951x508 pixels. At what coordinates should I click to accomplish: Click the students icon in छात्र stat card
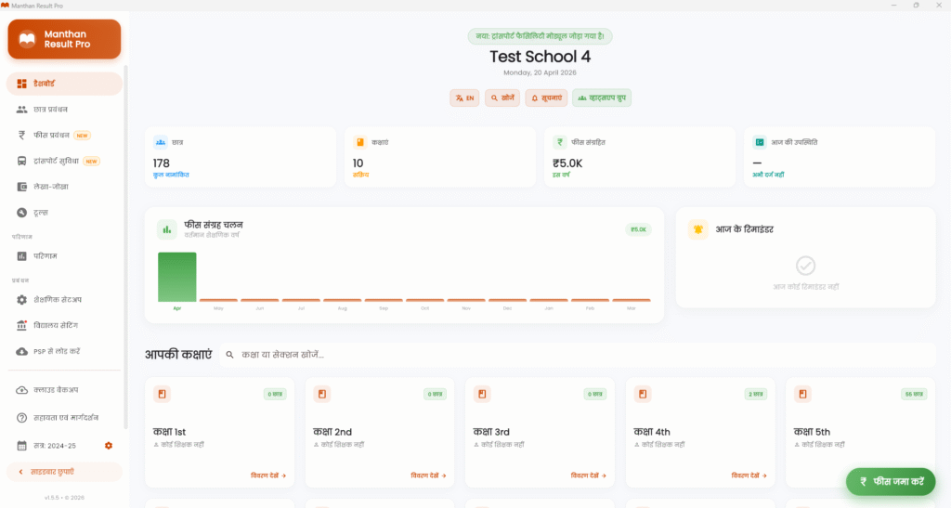[161, 142]
